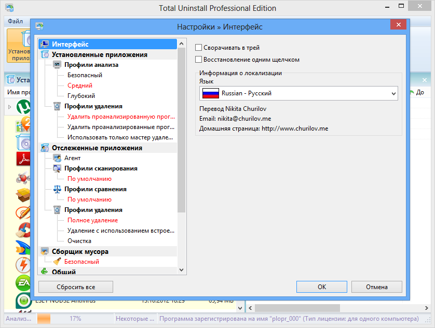Click the Анализ... status bar entry

[19, 319]
